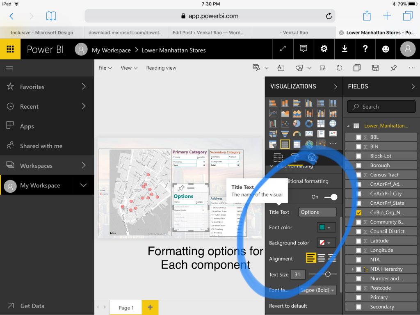Click Get Data in the sidebar
The image size is (420, 315).
32,306
